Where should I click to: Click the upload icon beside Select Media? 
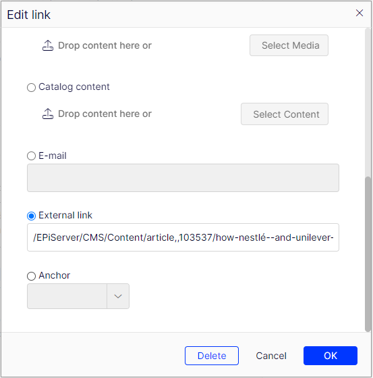[48, 45]
